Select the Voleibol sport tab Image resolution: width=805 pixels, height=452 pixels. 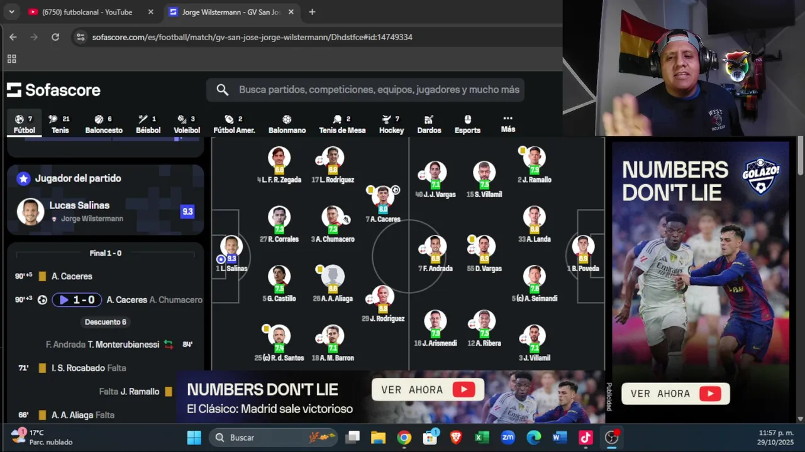pos(187,124)
